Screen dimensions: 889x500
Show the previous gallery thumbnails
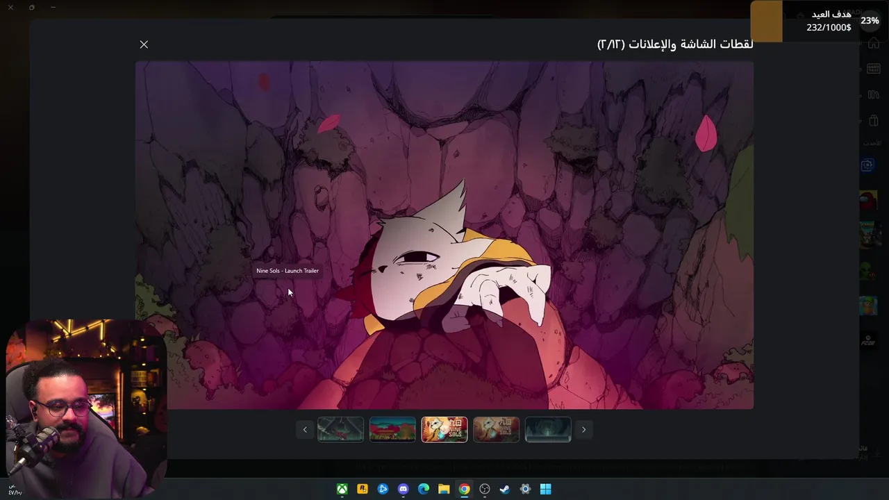click(x=304, y=430)
